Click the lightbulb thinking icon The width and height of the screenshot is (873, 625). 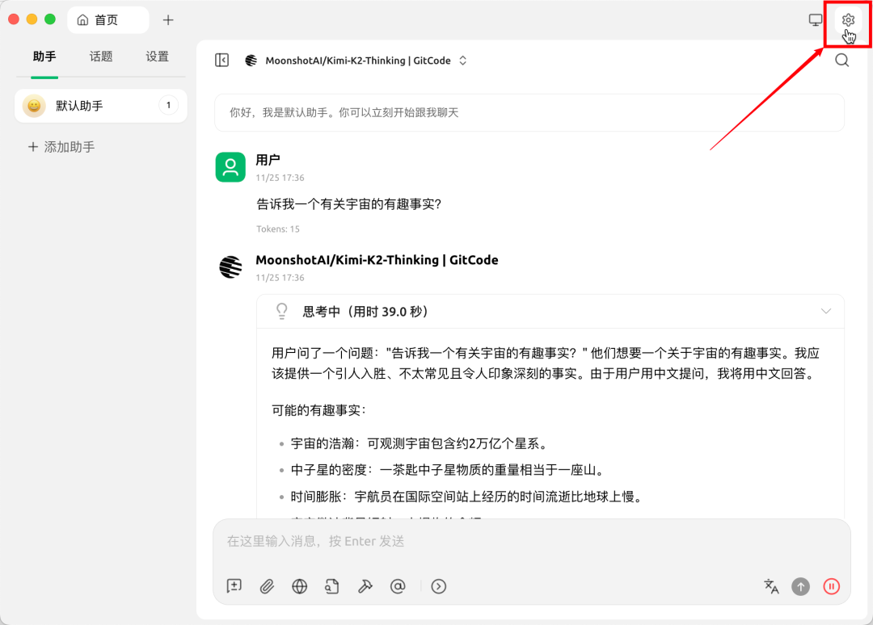pos(282,312)
